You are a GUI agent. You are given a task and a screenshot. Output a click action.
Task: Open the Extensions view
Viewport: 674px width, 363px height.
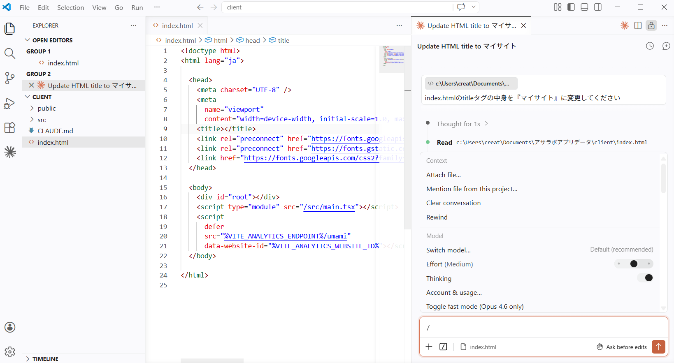pos(10,127)
